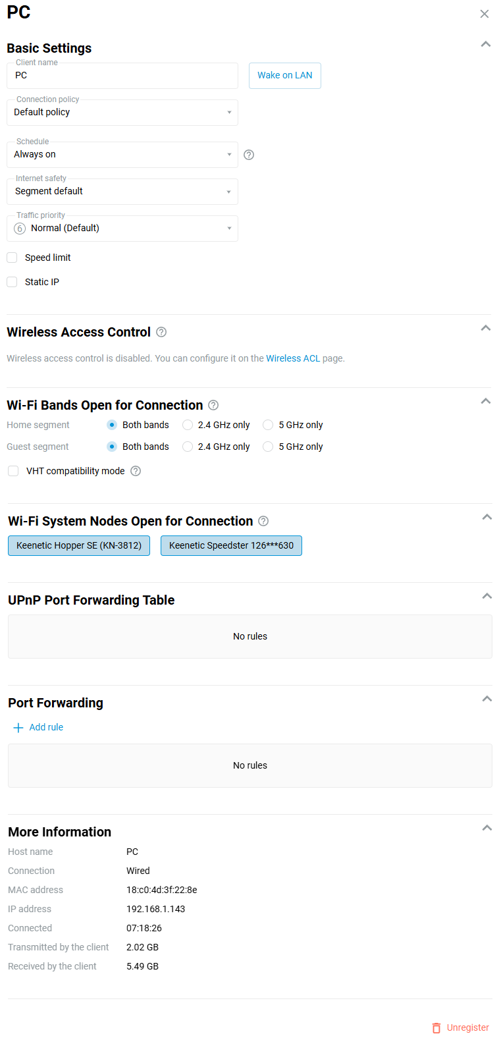Image resolution: width=499 pixels, height=1038 pixels.
Task: Click the plus icon next to Add rule
Action: 18,726
